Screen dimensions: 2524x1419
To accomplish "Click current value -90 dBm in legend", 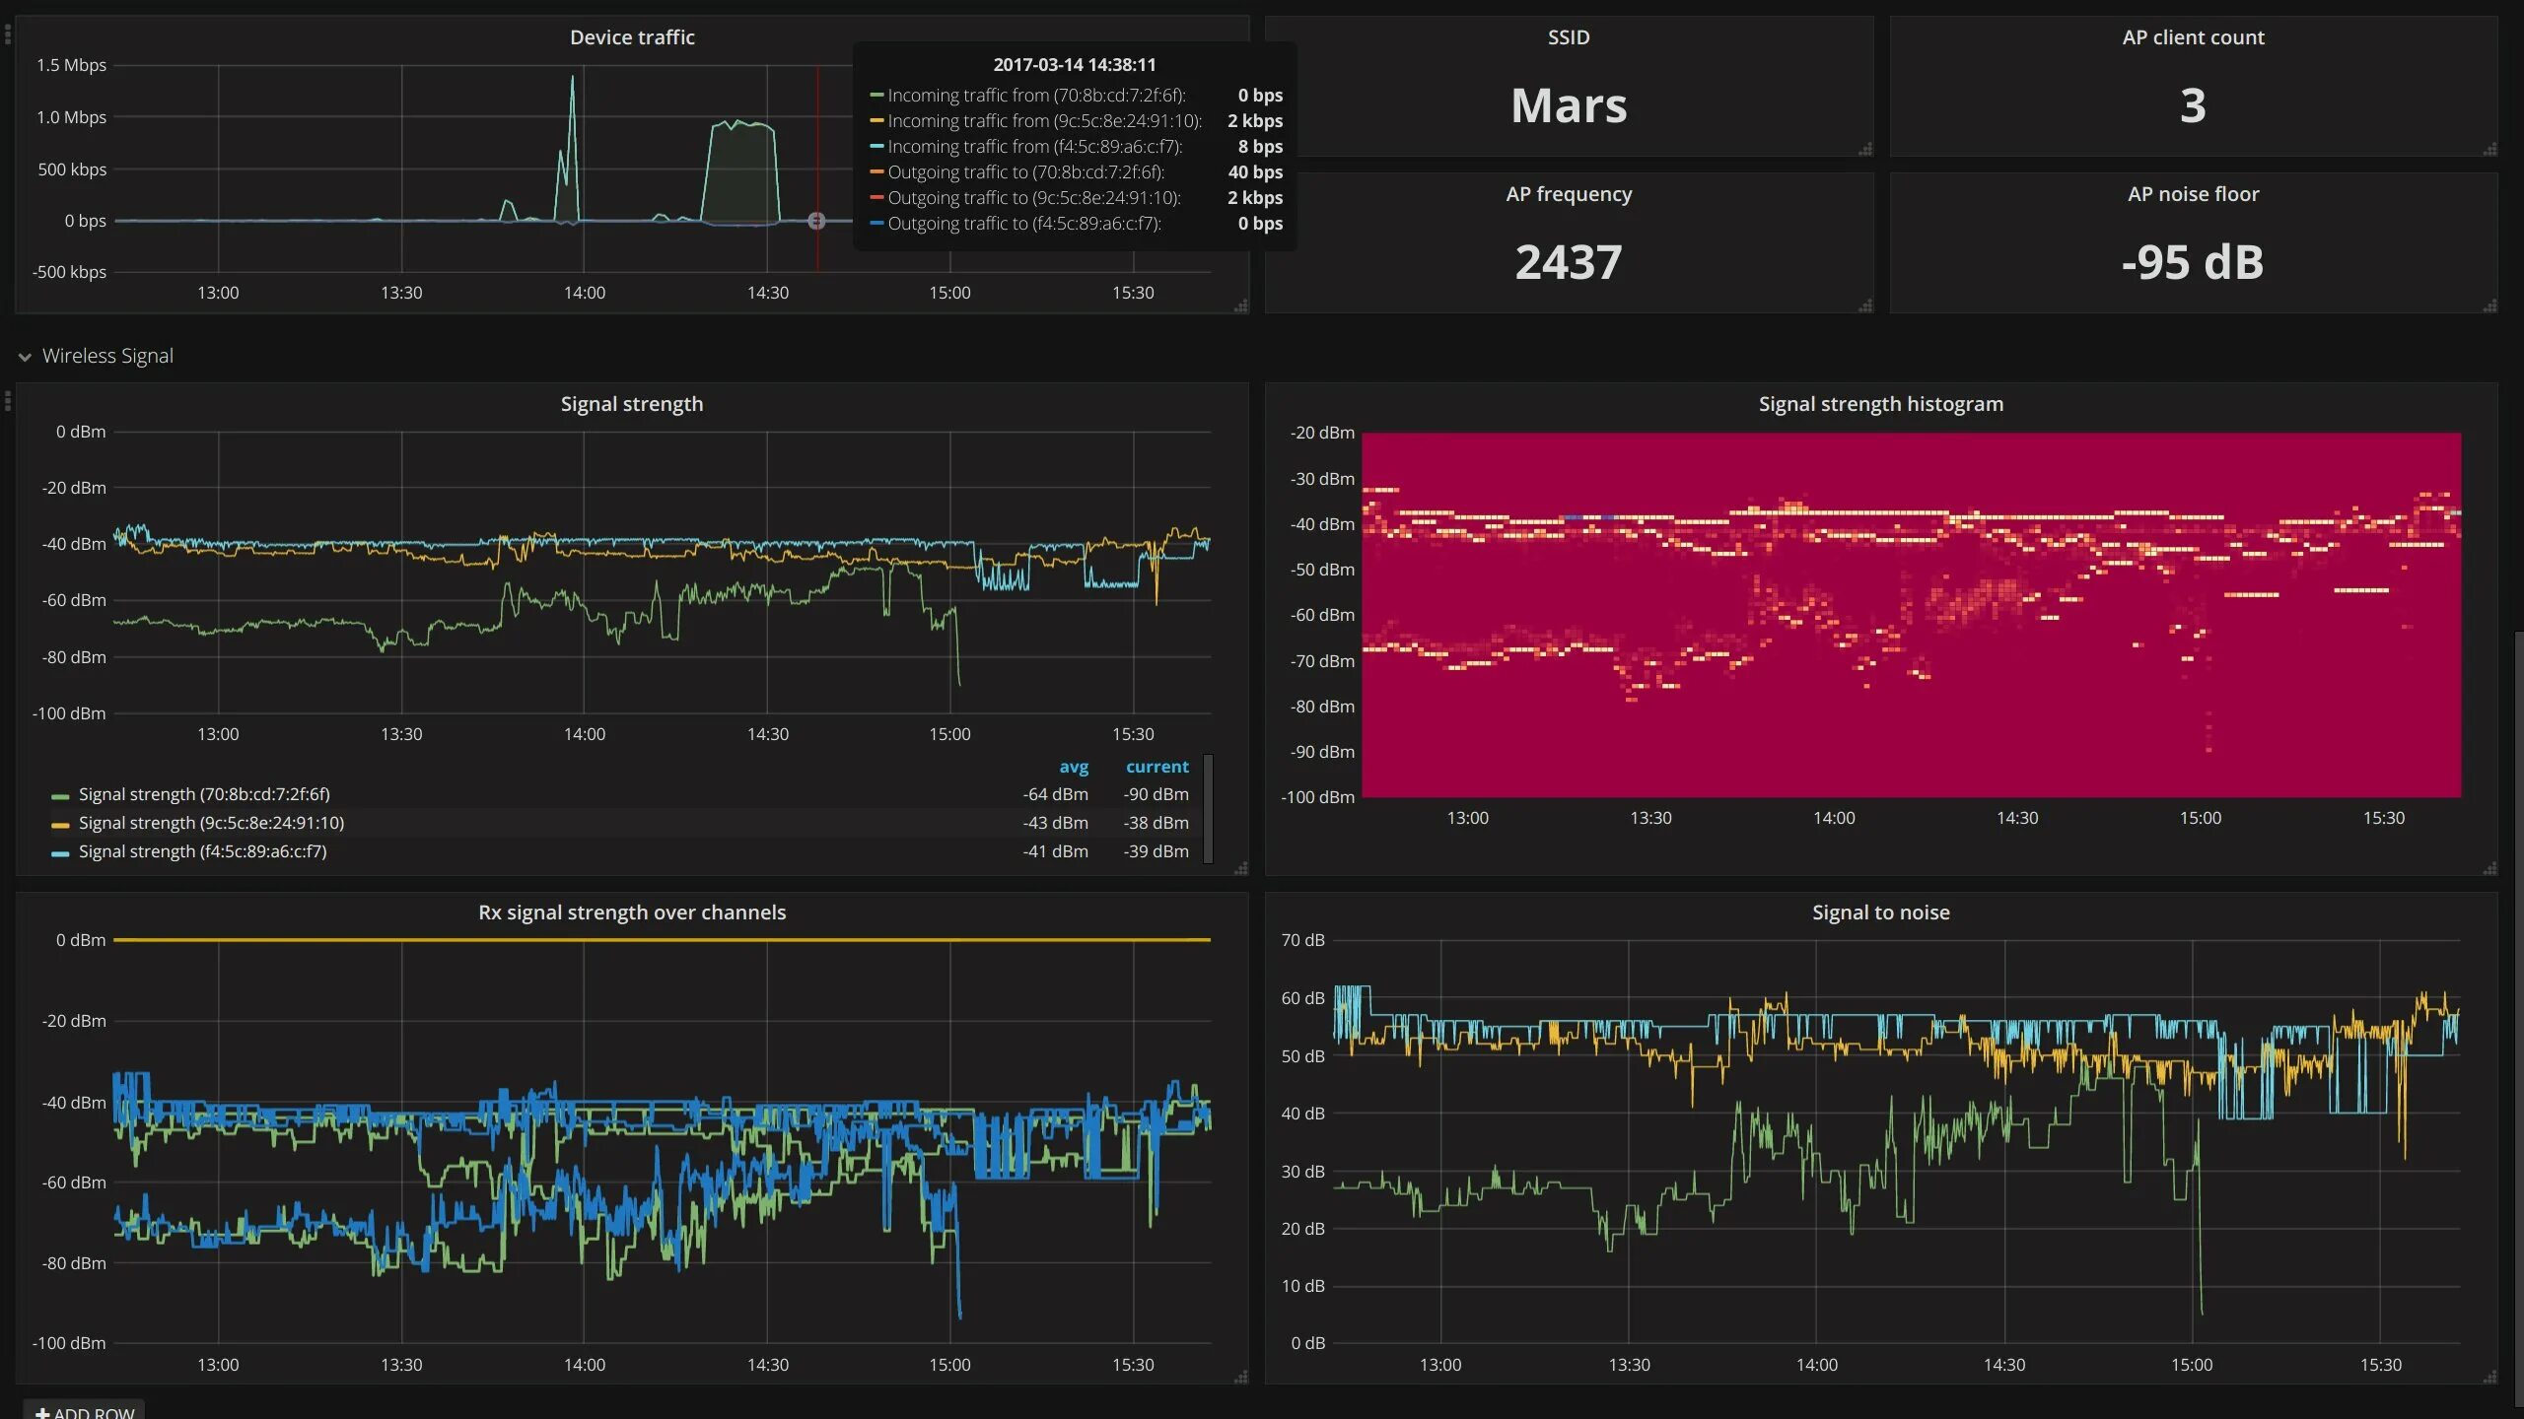I will pyautogui.click(x=1156, y=794).
